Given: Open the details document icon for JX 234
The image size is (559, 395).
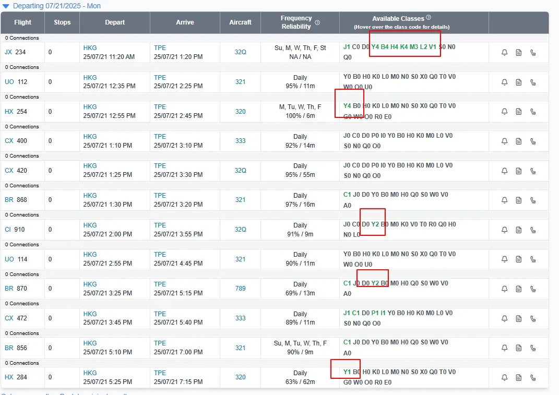Looking at the screenshot, I should [x=519, y=52].
